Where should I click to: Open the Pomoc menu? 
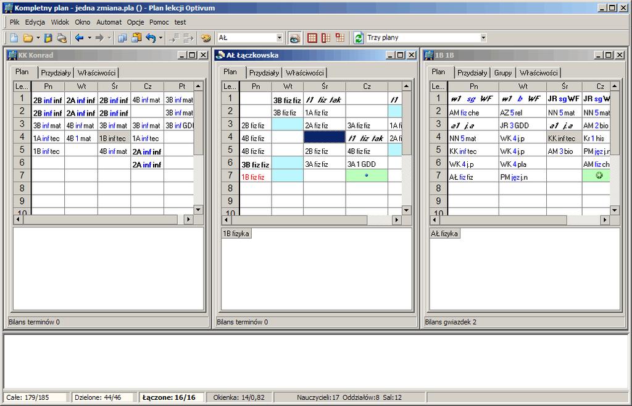click(x=159, y=22)
